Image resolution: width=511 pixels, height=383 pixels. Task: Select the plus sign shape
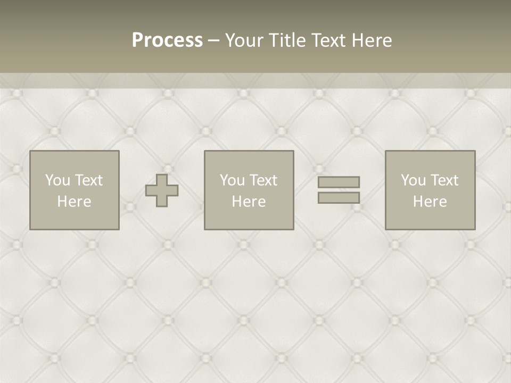162,190
